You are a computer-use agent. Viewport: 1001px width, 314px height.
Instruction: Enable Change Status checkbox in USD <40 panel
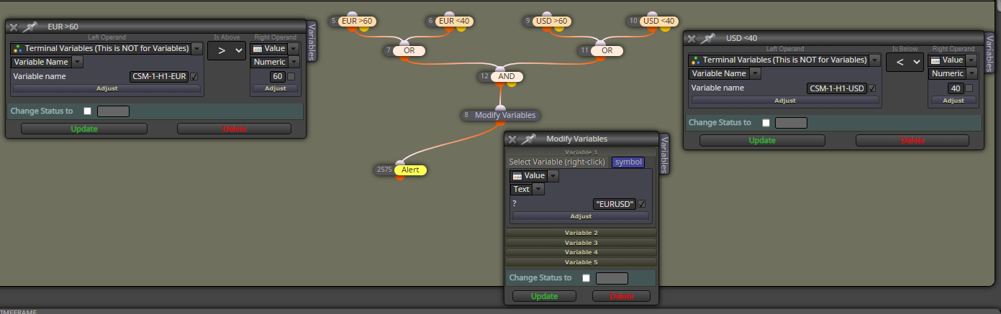[766, 123]
